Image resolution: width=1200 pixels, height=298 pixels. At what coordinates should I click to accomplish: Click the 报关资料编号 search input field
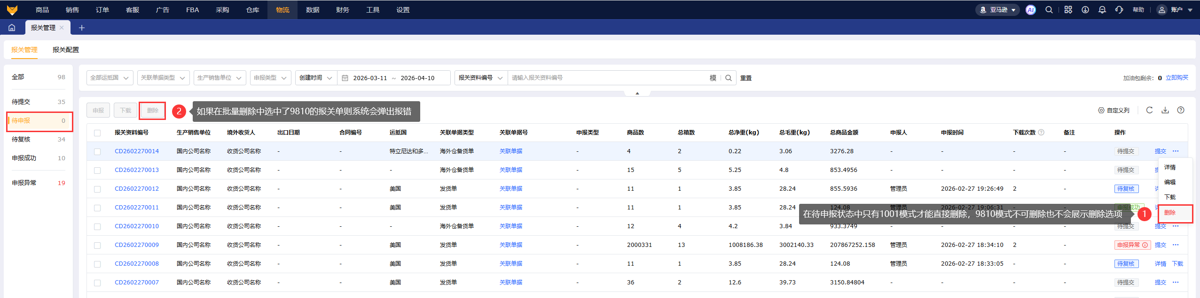[x=606, y=78]
